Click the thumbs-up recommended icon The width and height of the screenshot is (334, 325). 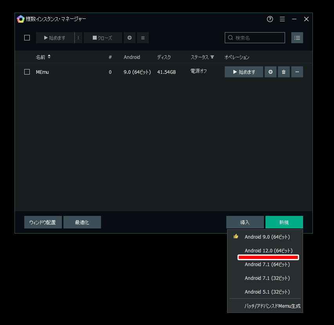click(x=236, y=236)
